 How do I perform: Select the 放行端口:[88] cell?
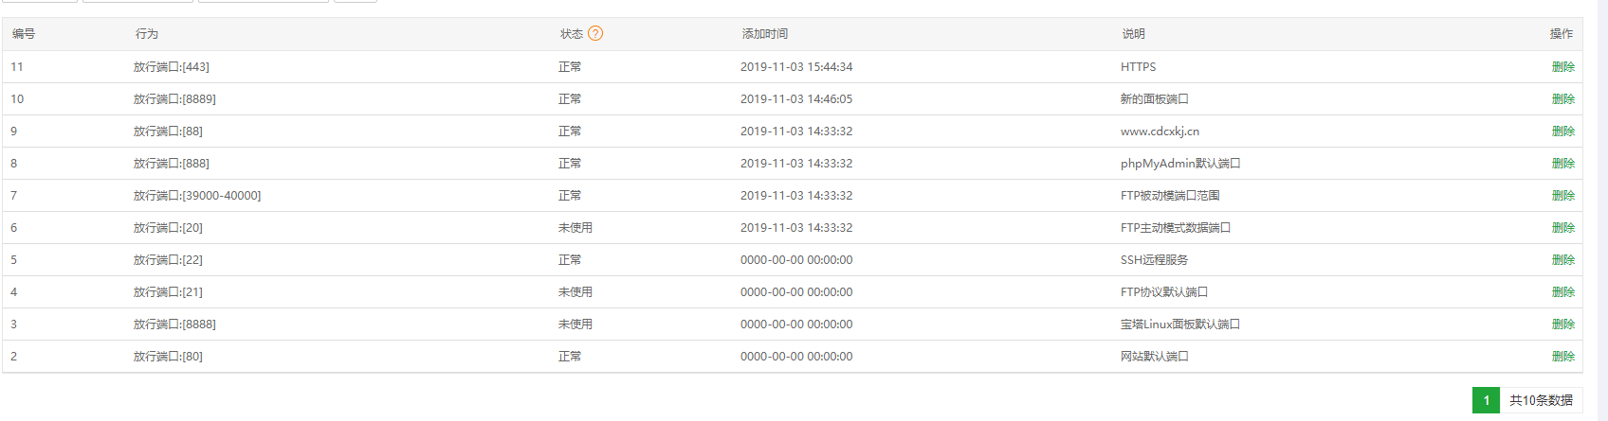coord(168,132)
